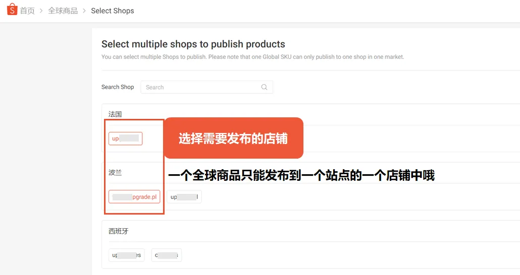Select the Select Shops breadcrumb item
This screenshot has height=275, width=520.
click(113, 11)
